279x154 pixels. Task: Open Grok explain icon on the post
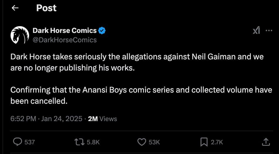pos(256,31)
